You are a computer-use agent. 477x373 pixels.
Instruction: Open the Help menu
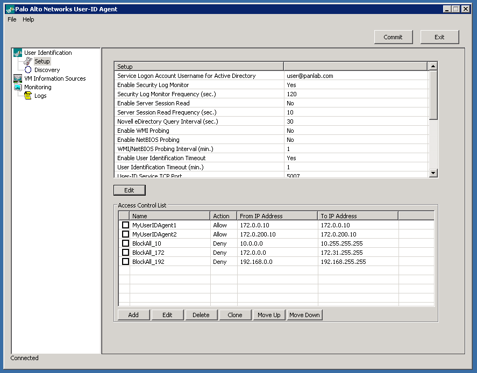pos(29,19)
